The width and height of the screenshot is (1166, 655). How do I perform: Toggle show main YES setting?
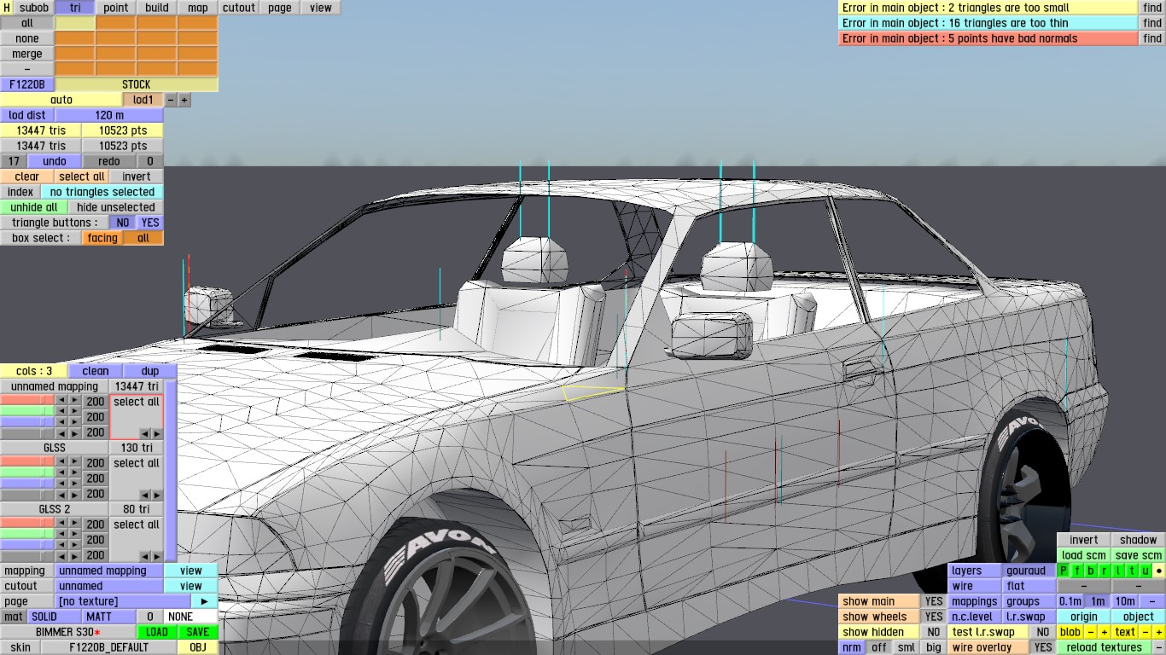[x=935, y=601]
